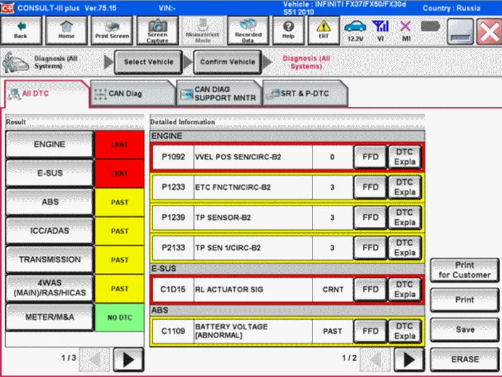
Task: Open the Home screen
Action: tap(67, 30)
